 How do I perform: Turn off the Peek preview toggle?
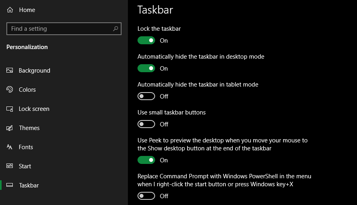click(x=146, y=160)
